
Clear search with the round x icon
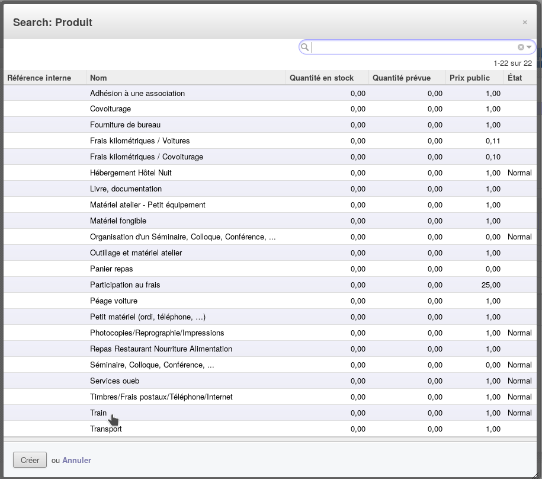click(x=521, y=47)
